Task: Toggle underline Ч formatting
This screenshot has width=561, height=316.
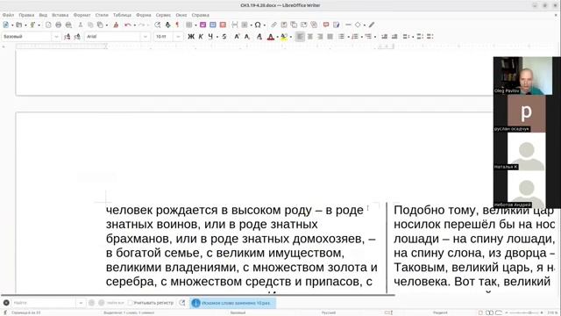Action: pyautogui.click(x=210, y=37)
